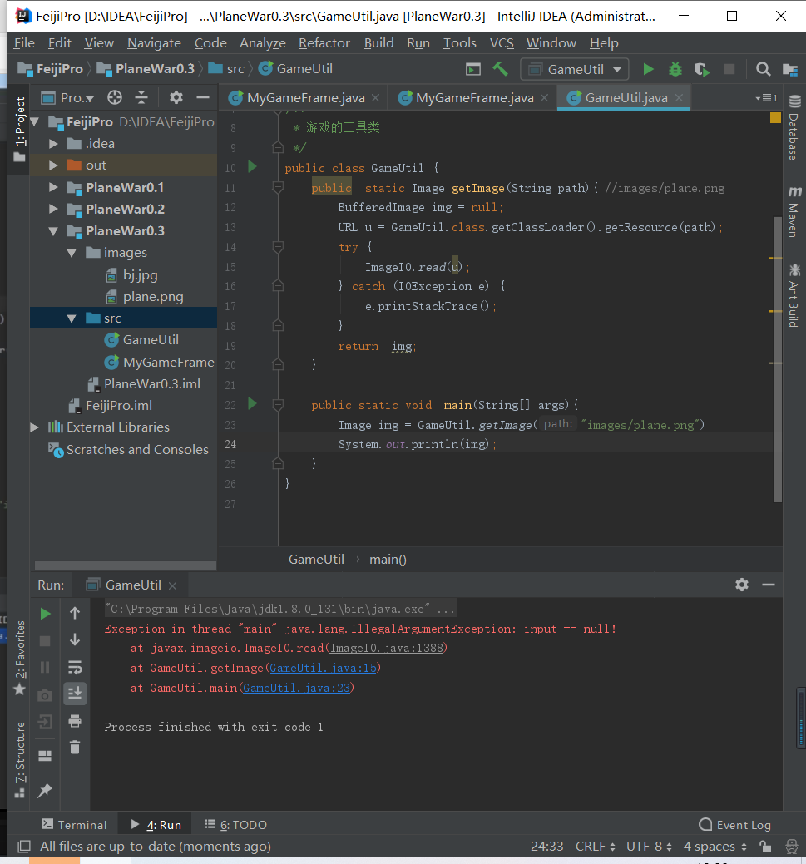Follow ImageIO.java:1388 link
This screenshot has height=864, width=806.
tap(387, 648)
